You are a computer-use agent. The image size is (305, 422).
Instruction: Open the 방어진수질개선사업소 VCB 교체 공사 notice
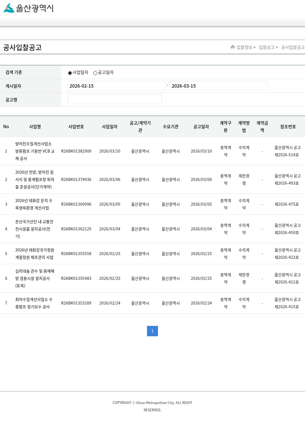[x=35, y=151]
